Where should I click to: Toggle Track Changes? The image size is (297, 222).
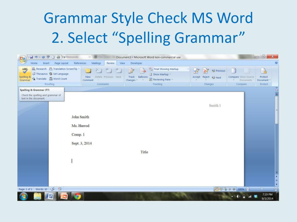(x=131, y=75)
